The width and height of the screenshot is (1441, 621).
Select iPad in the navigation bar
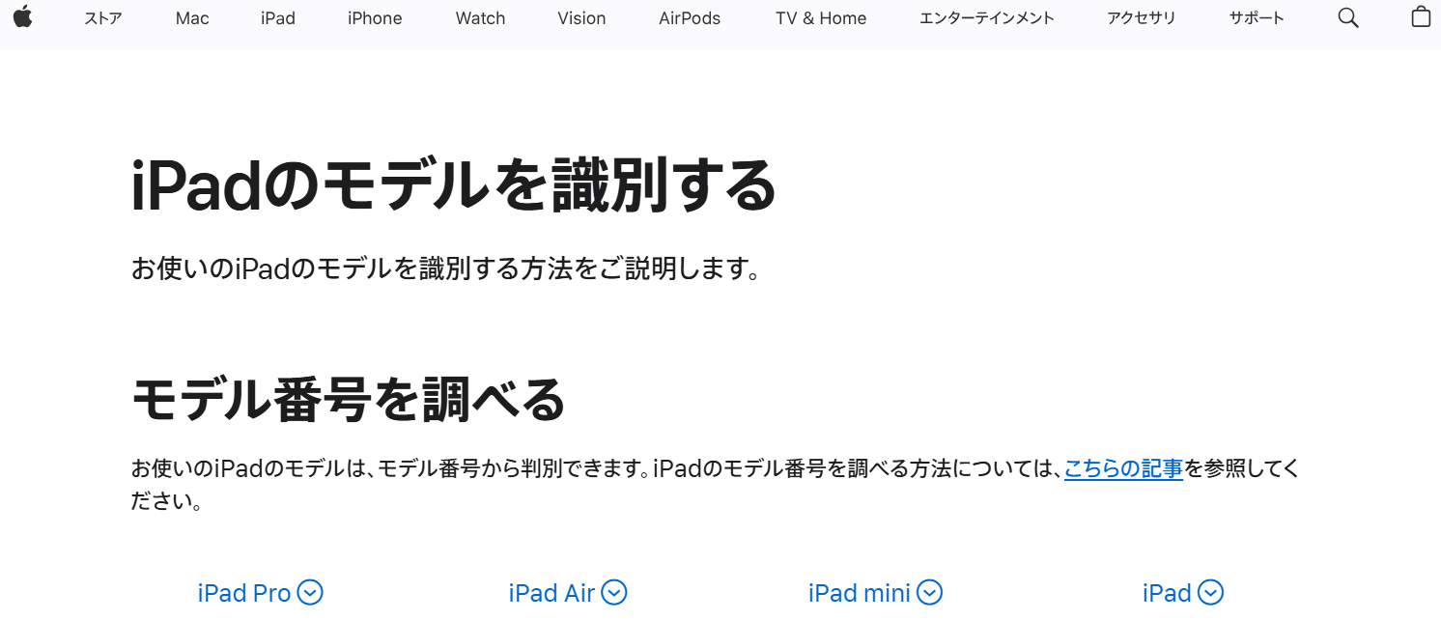click(278, 18)
